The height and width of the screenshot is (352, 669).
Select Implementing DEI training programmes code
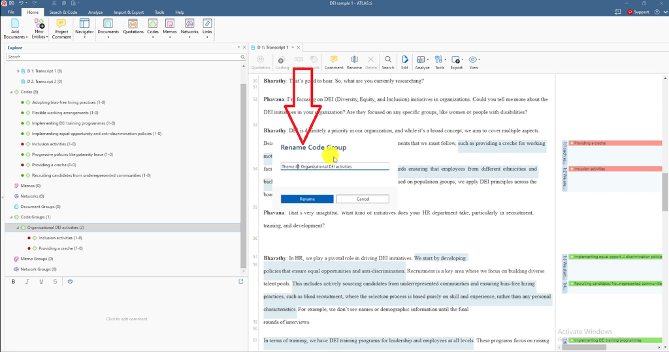73,123
